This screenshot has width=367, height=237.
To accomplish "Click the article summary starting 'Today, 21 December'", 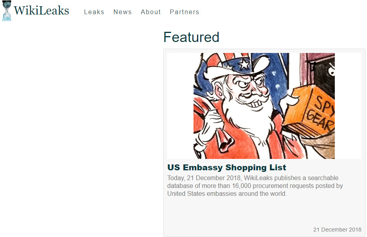I will (255, 186).
